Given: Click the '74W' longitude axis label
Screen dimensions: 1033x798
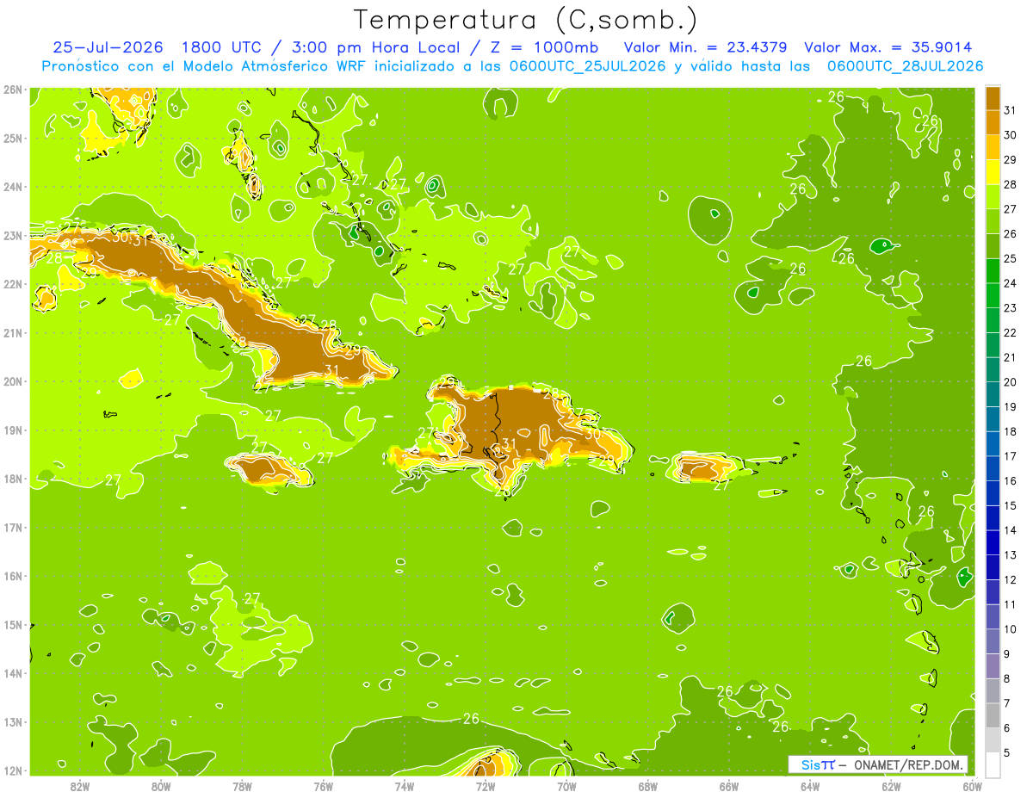Looking at the screenshot, I should click(x=405, y=786).
